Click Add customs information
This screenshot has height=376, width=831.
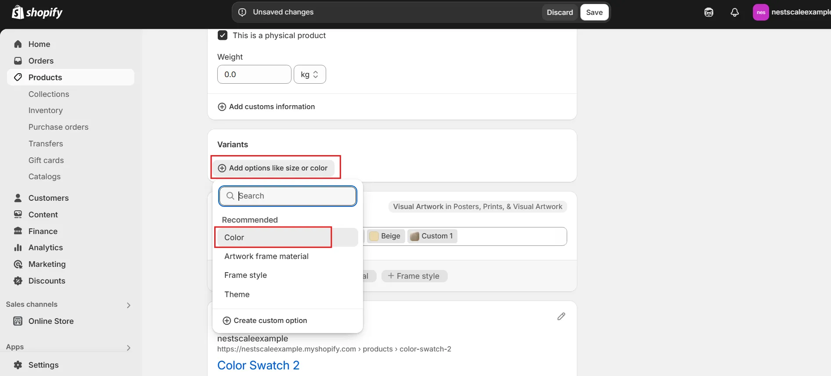coord(266,107)
